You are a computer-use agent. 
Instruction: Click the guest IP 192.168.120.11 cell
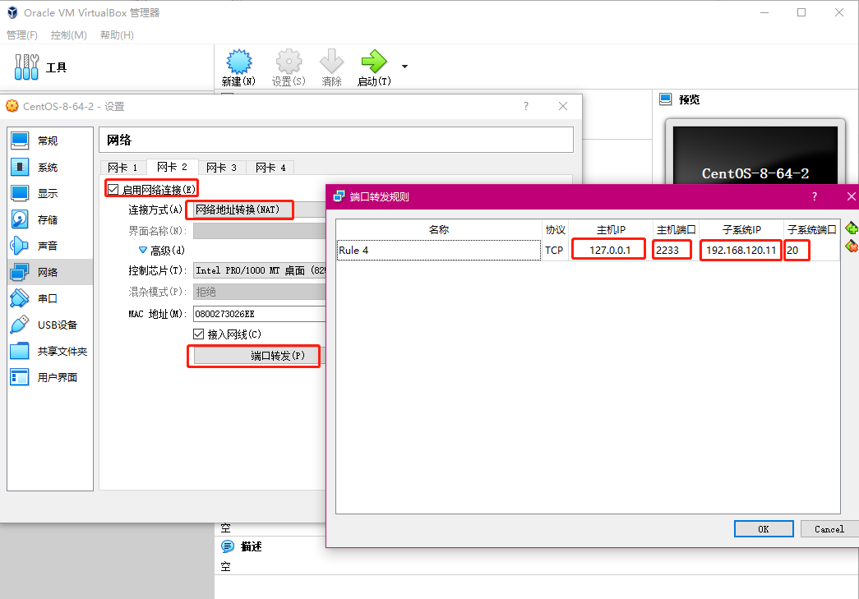741,251
